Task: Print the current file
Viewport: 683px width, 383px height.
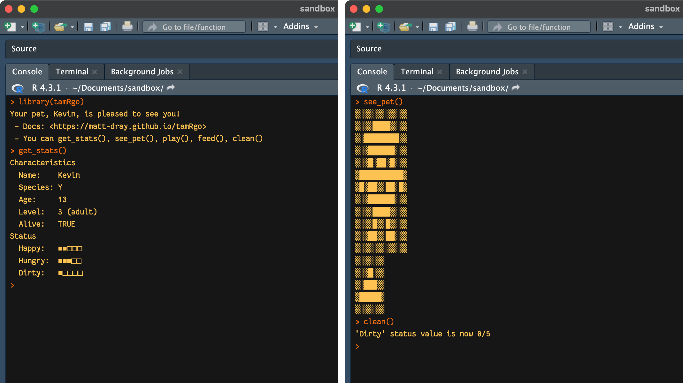Action: [127, 27]
